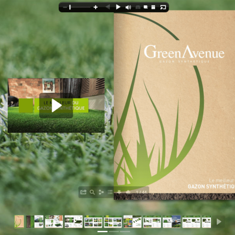
Task: Click the notes speech-bubble icon in top toolbar
Action: click(146, 7)
